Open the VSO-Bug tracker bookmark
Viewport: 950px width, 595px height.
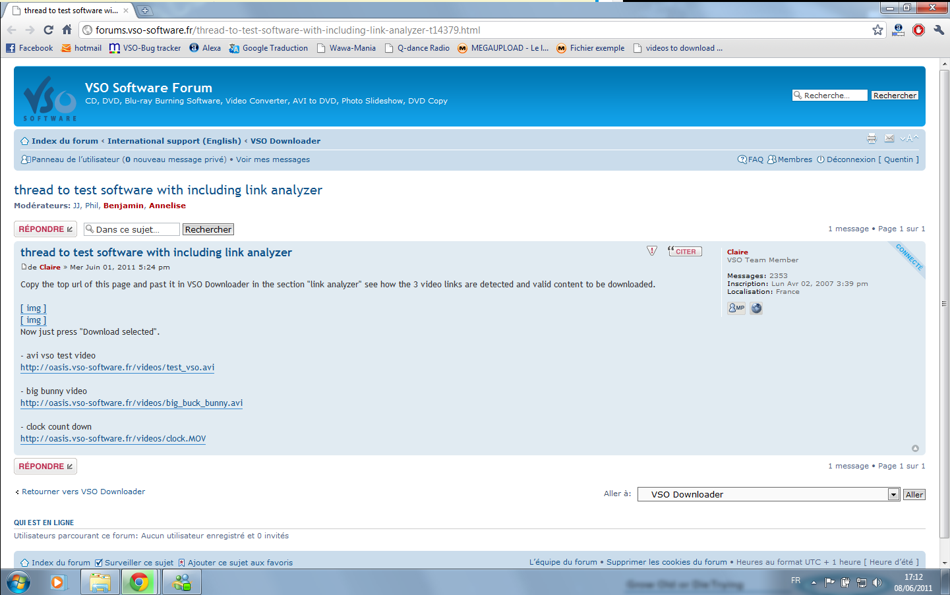tap(145, 48)
